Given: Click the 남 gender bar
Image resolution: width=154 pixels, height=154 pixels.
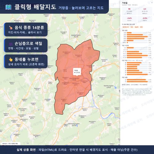Looking at the screenshot, I should point(136,80).
